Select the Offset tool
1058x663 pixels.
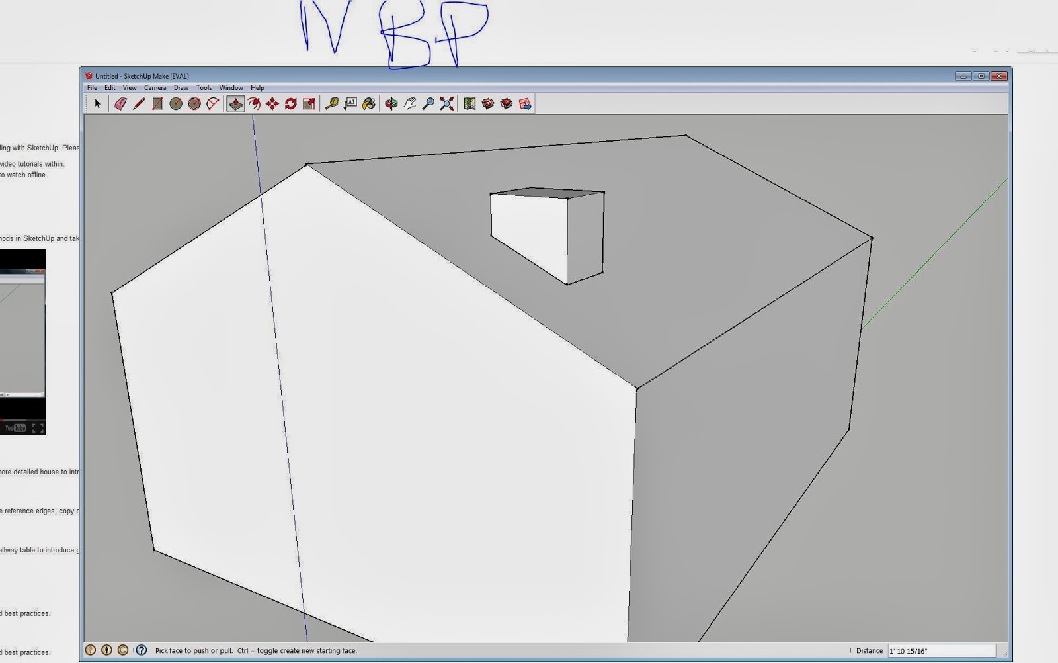pos(254,104)
